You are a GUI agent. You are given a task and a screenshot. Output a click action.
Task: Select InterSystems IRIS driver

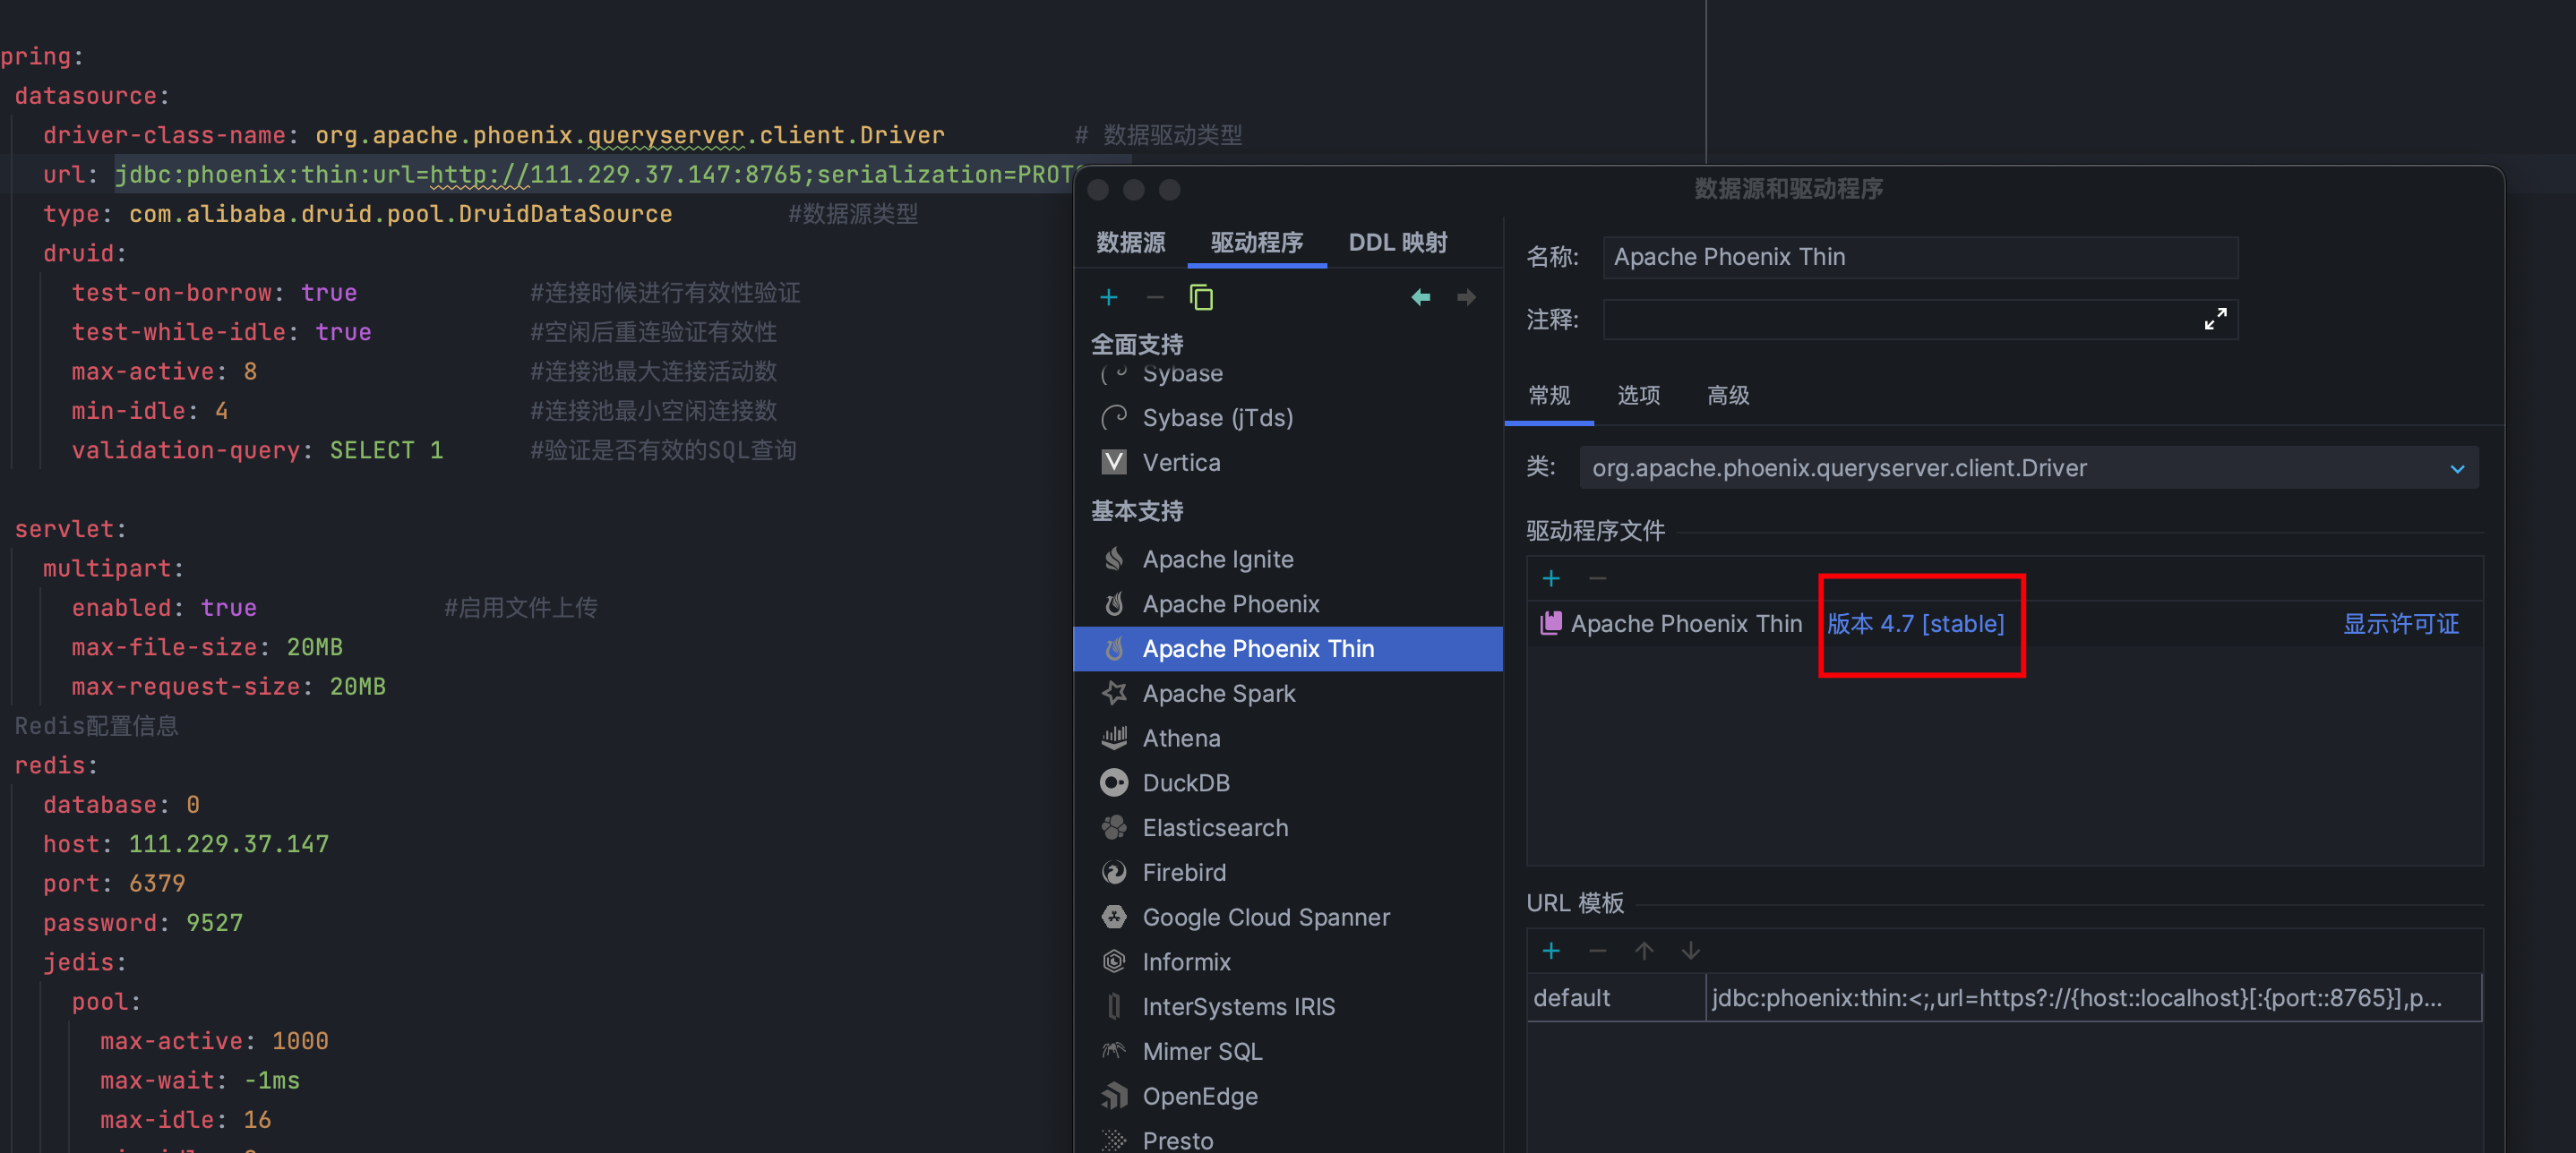click(x=1288, y=1007)
